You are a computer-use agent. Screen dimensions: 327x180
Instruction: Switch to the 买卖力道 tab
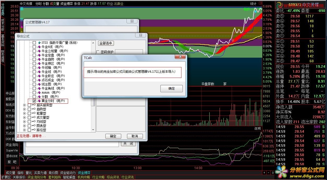(40, 173)
